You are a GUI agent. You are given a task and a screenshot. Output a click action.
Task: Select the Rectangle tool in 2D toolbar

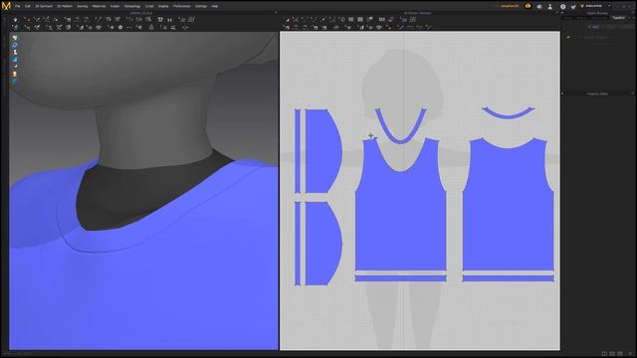(351, 20)
